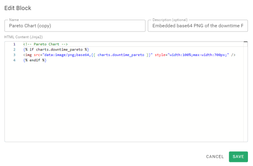
Task: Select line number 3 in the gutter
Action: pyautogui.click(x=14, y=55)
